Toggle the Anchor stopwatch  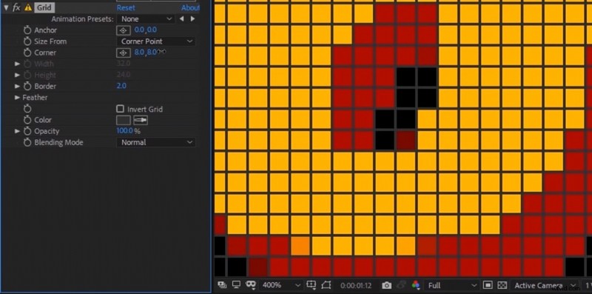pyautogui.click(x=27, y=30)
